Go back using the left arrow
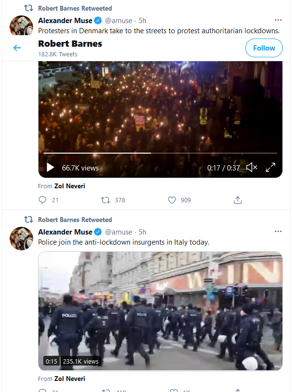Screen dimensions: 292x392 coord(17,48)
